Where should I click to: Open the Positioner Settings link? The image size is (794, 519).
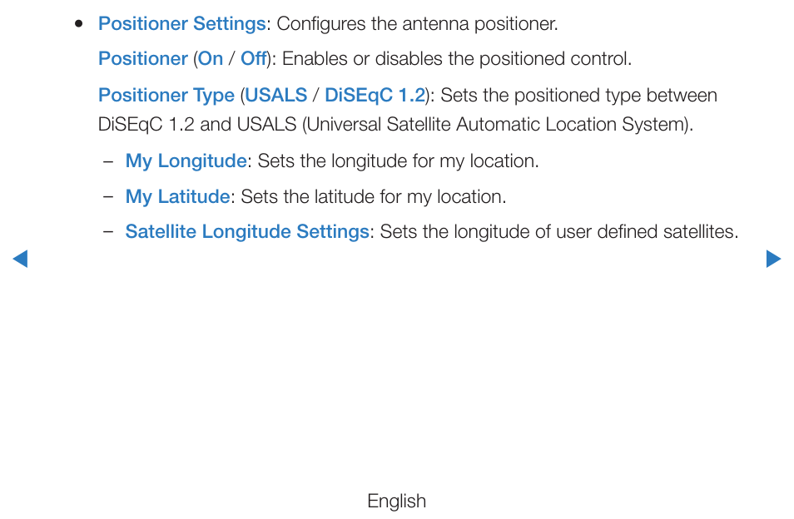[x=181, y=24]
